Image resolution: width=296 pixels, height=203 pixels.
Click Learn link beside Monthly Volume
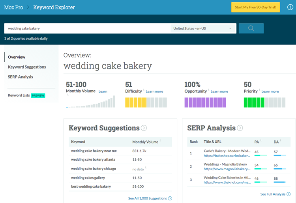103,91
